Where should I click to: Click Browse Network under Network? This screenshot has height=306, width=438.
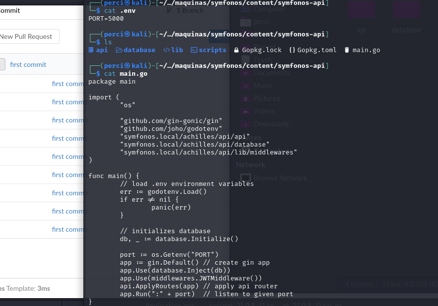[280, 178]
